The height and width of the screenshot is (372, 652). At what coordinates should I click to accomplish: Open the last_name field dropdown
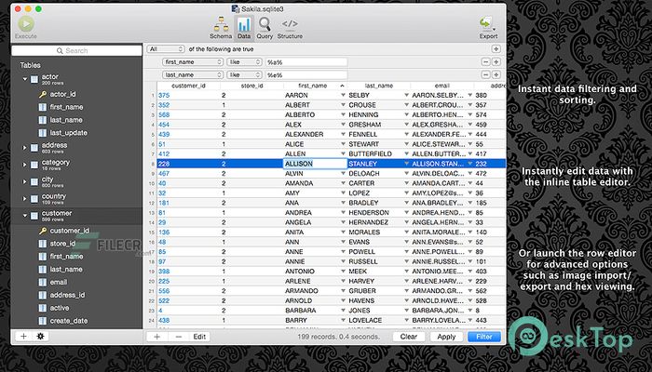pos(193,74)
